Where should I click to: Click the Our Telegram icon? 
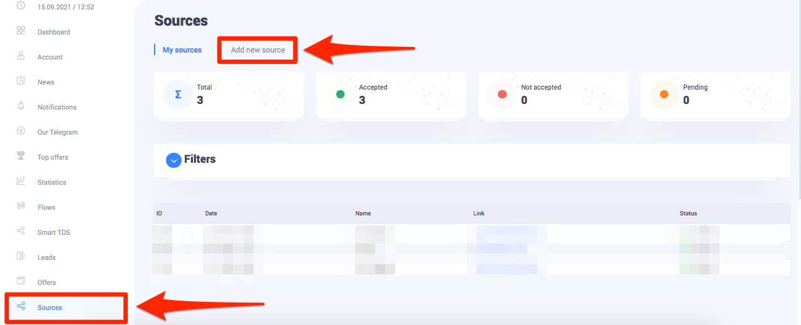(21, 131)
